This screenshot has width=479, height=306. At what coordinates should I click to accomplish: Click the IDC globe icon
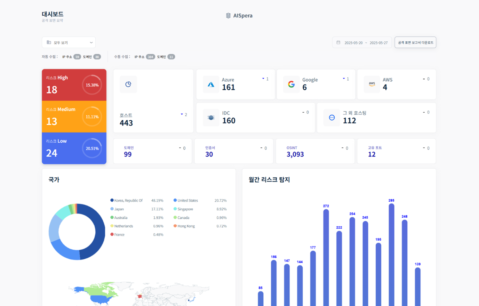click(x=211, y=118)
